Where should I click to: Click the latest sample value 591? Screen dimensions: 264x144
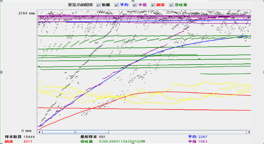point(102,137)
